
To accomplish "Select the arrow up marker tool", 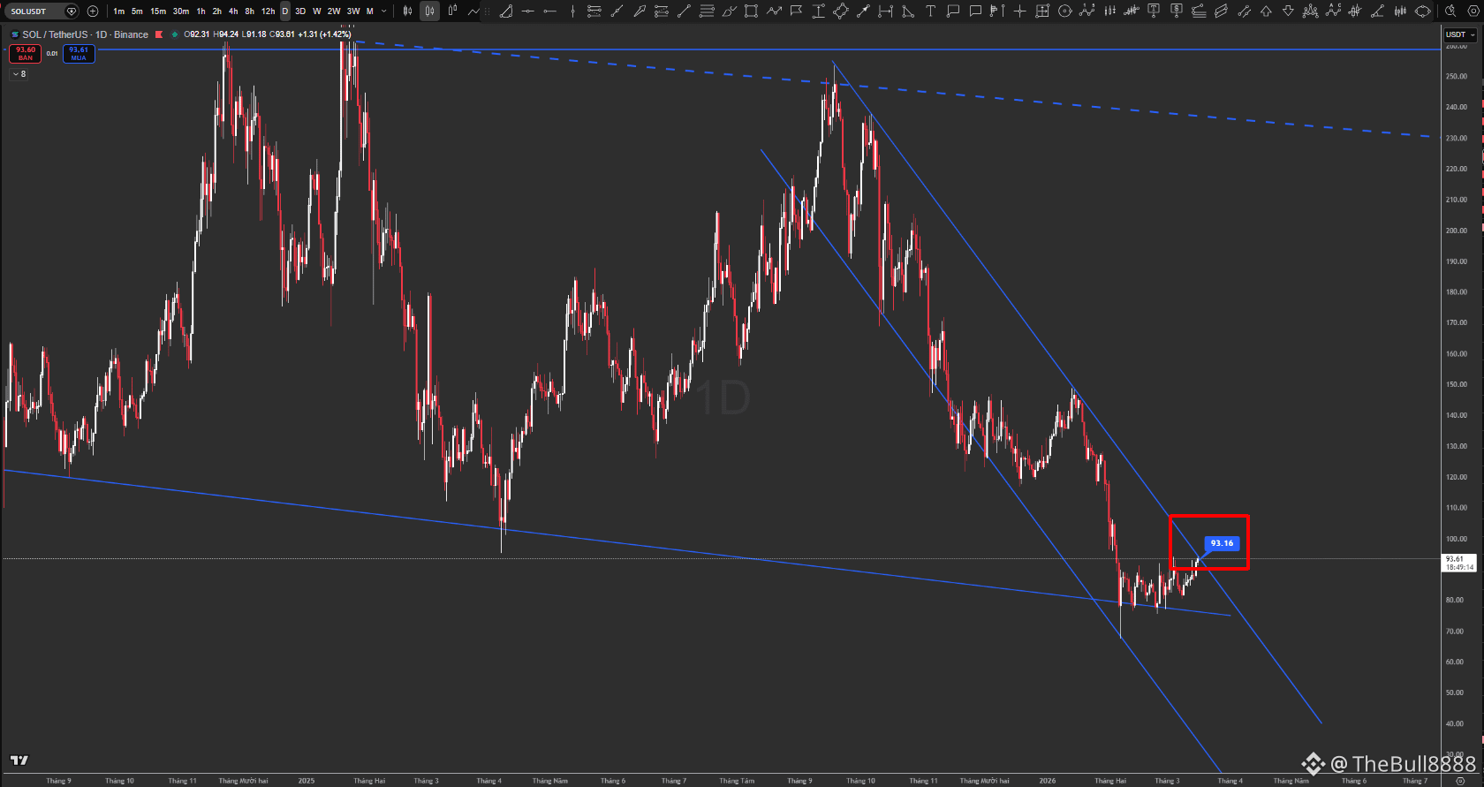I will click(x=1266, y=11).
